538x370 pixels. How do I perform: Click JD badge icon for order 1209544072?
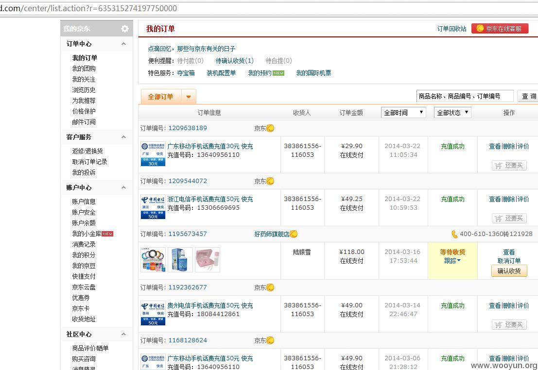[x=270, y=181]
